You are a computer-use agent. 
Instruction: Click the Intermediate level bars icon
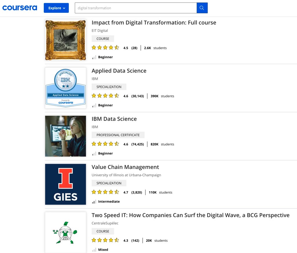pos(94,202)
